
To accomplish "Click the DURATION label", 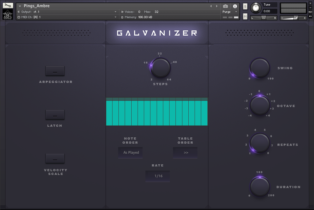I will (x=289, y=187).
